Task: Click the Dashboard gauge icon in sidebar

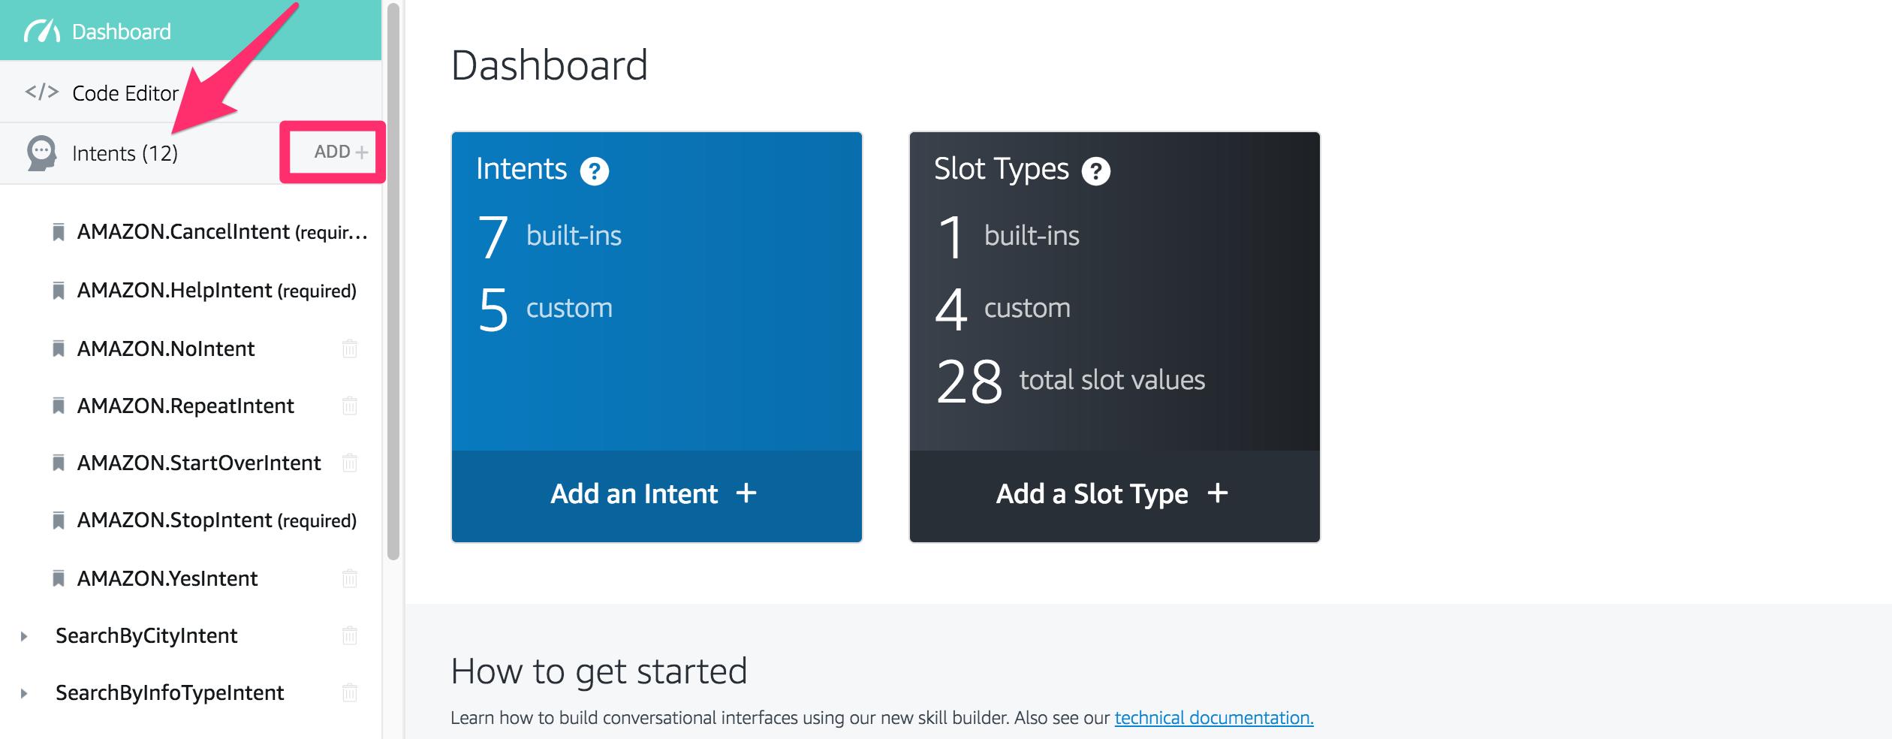Action: point(42,31)
